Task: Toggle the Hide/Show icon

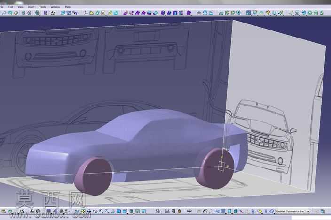Action: 138,211
